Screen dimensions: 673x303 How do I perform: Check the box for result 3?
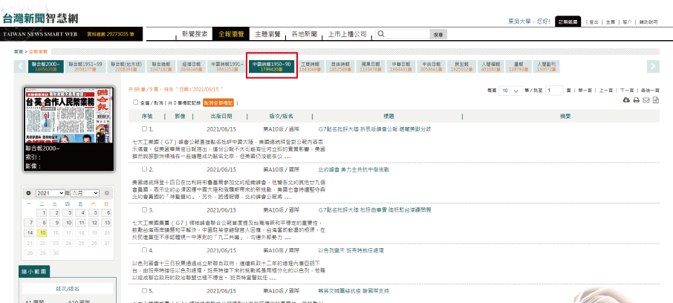pos(144,210)
